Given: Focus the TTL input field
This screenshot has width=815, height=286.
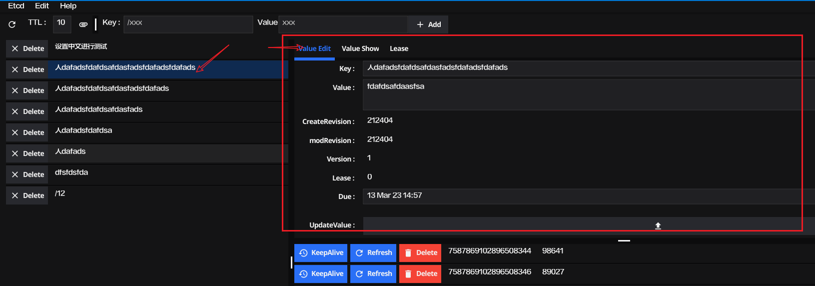Looking at the screenshot, I should pyautogui.click(x=62, y=23).
